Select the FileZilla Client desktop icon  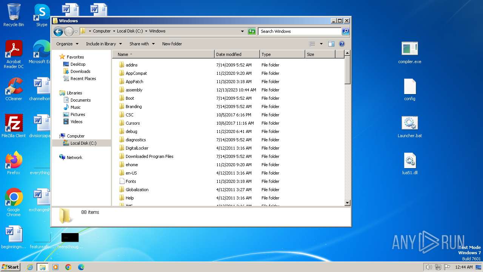pyautogui.click(x=14, y=126)
